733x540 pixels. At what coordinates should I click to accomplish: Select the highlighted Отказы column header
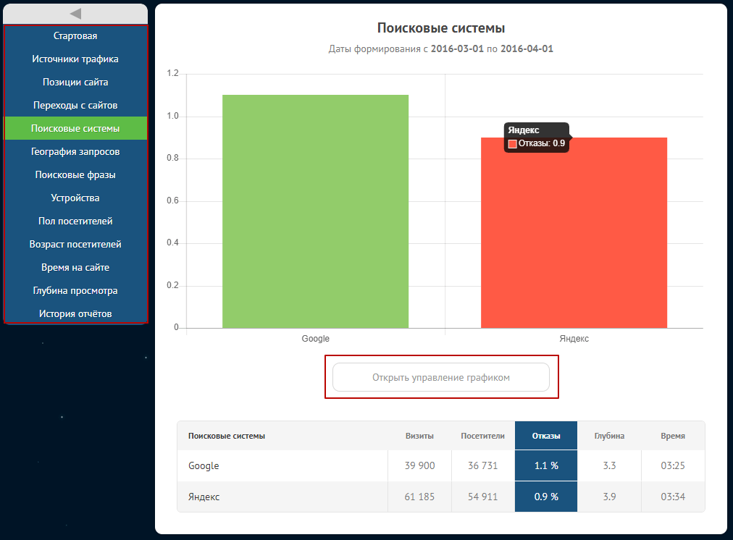546,436
